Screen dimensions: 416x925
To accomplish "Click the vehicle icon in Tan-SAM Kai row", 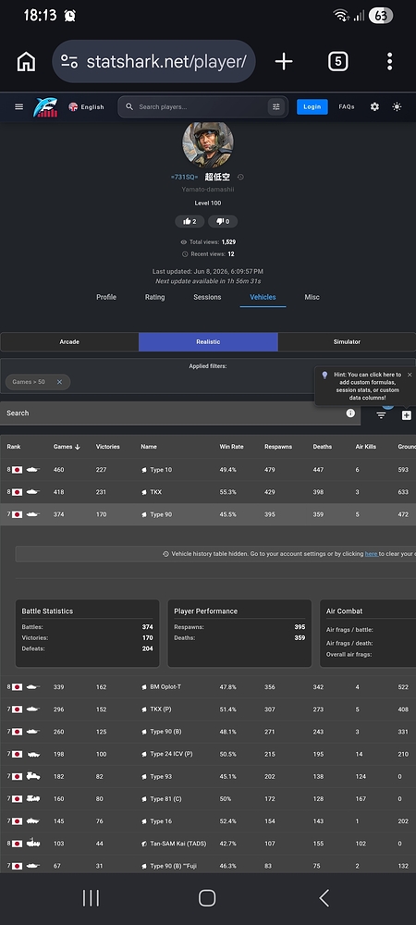I will click(33, 844).
